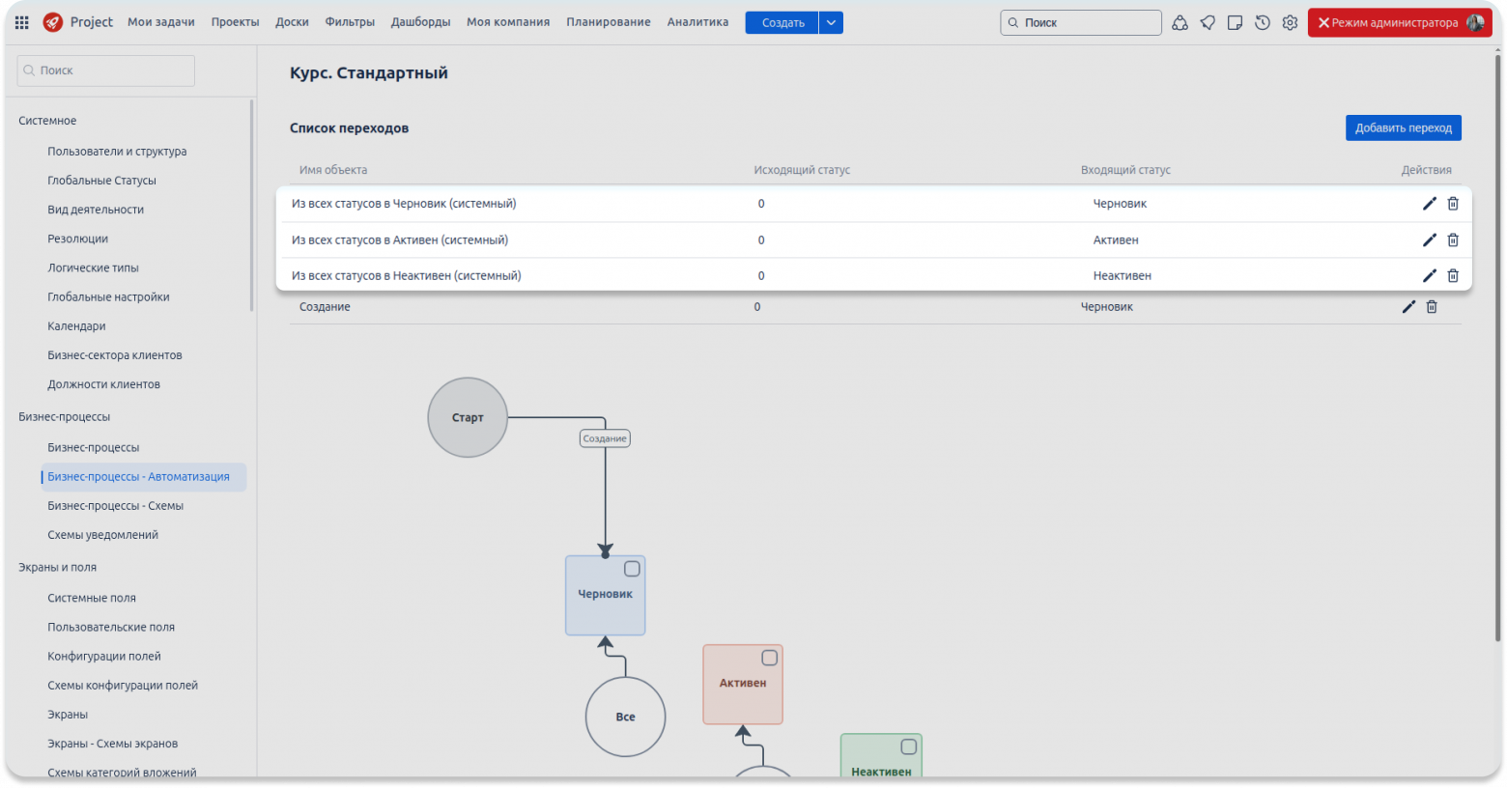1507x788 pixels.
Task: Open the apps grid menu icon
Action: [21, 22]
